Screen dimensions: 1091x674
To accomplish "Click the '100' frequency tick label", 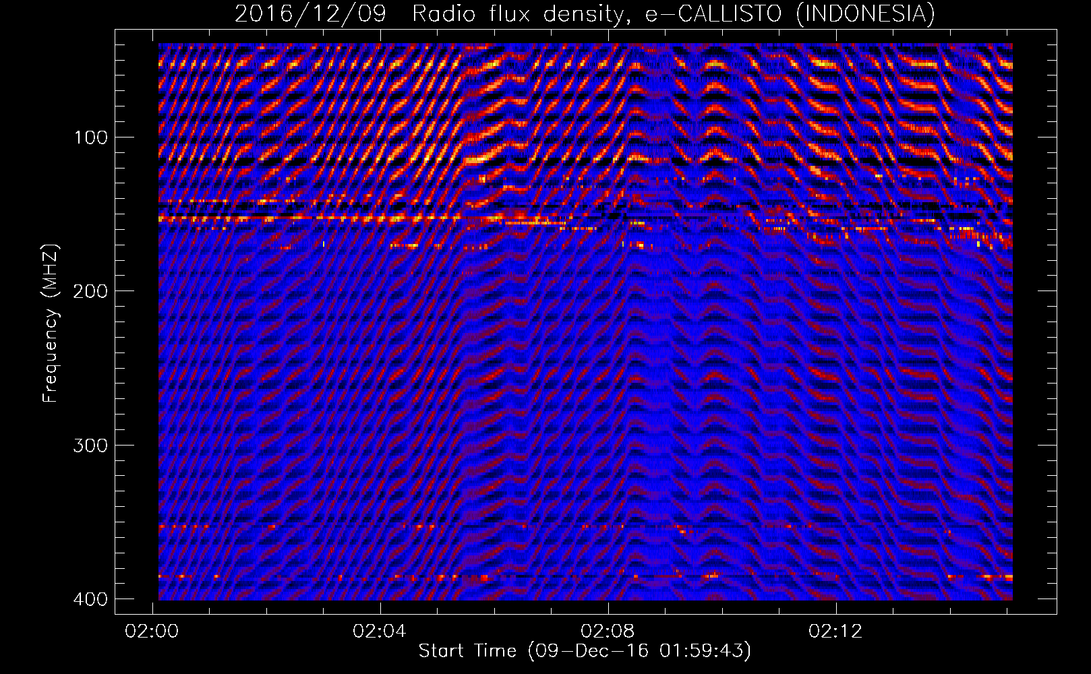I will (90, 137).
